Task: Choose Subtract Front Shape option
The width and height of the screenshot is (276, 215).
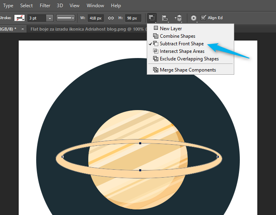Action: [x=190, y=44]
